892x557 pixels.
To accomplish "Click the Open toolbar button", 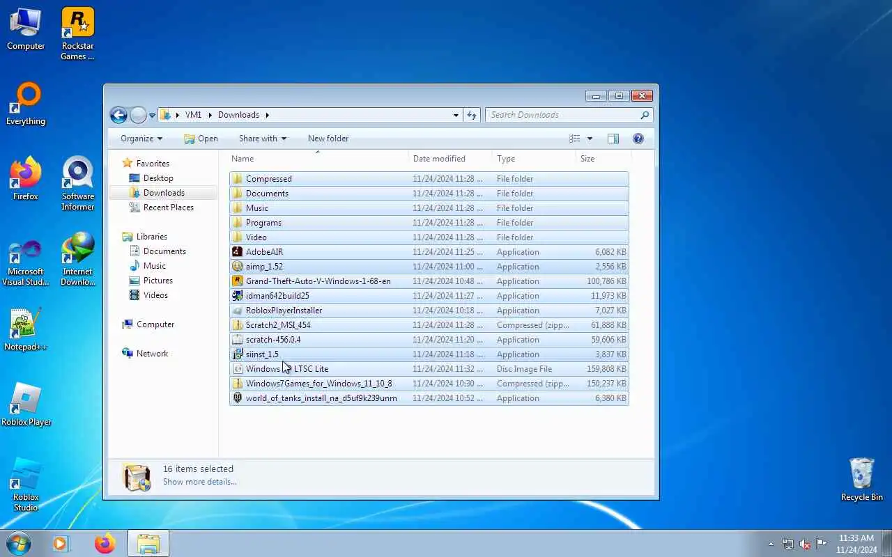I will [201, 139].
